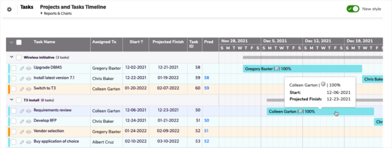Edit Switch to T3 with the pencil icon
The width and height of the screenshot is (392, 148).
point(22,89)
